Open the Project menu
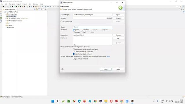Screen dimensions: 185x104 tap(25, 4)
